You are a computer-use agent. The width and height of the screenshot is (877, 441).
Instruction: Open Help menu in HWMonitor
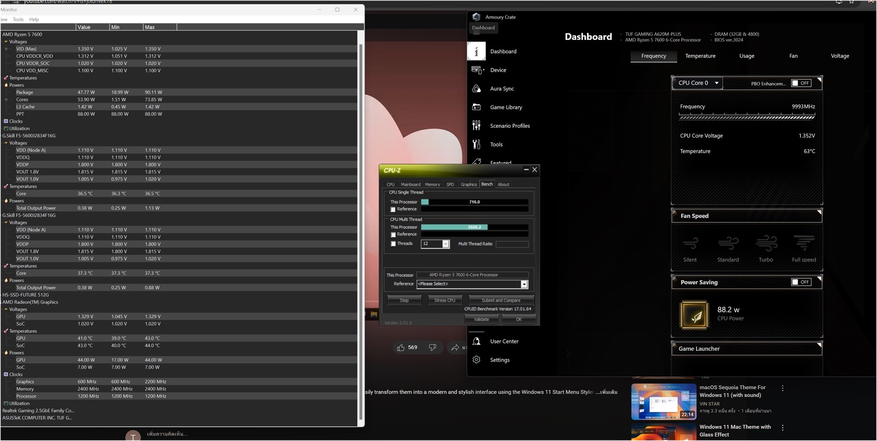tap(34, 19)
